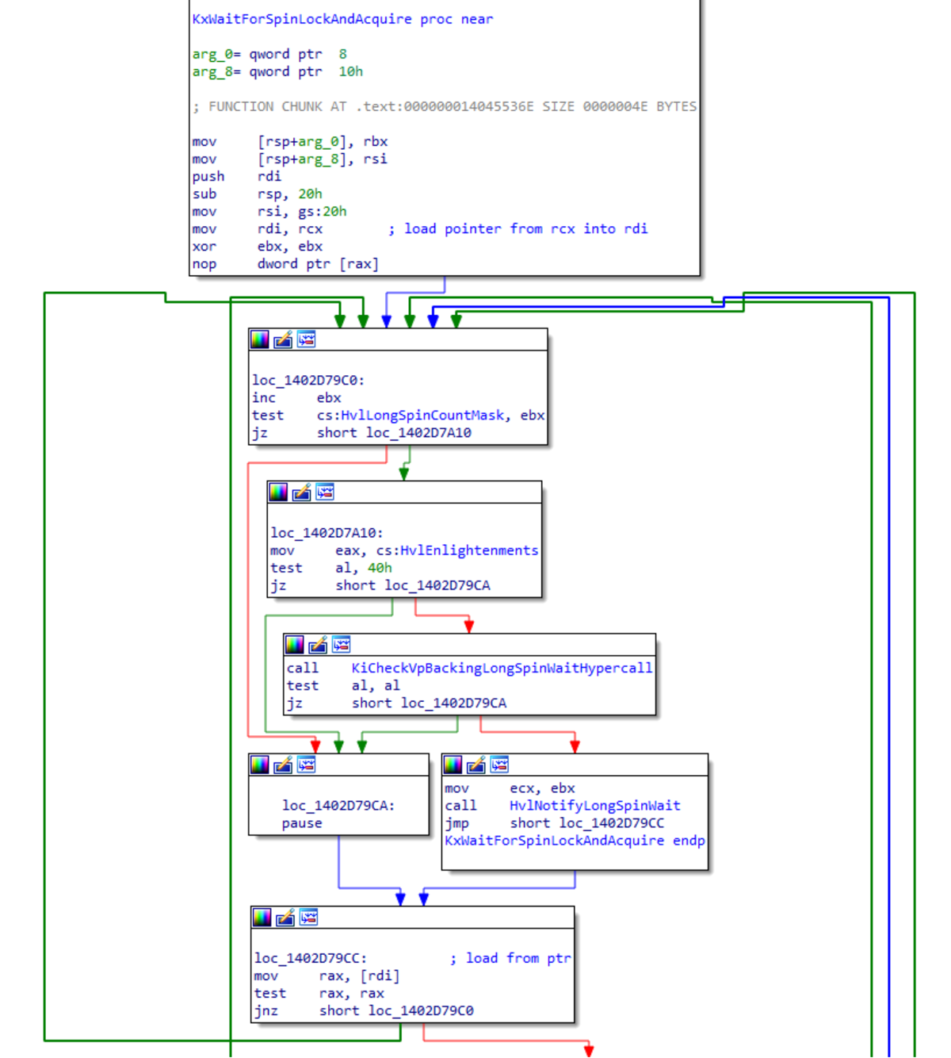Open color picker on loc_1402D79C0 block
This screenshot has height=1058, width=951.
pyautogui.click(x=258, y=339)
